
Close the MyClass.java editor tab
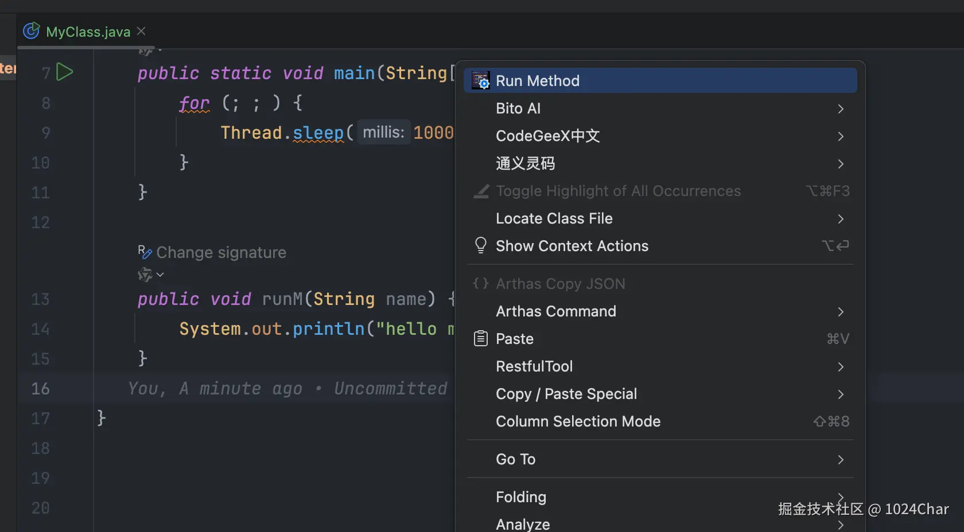142,31
